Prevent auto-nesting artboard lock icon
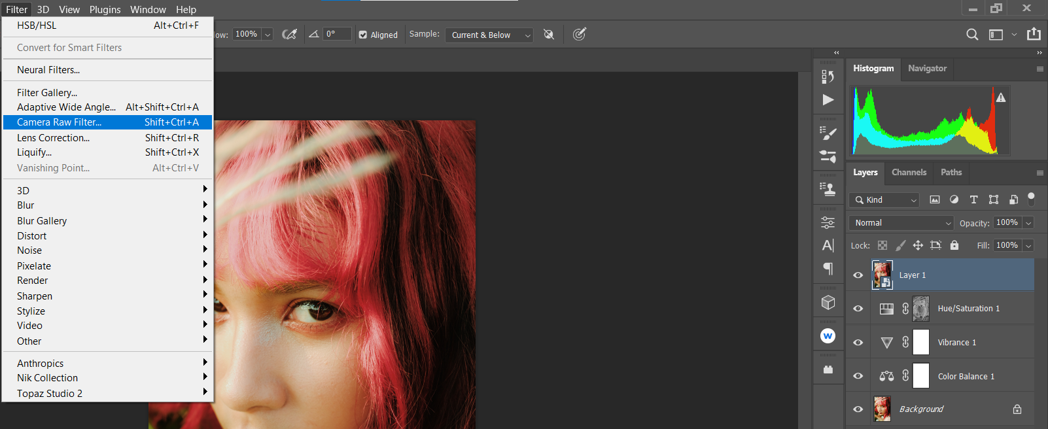This screenshot has width=1048, height=429. (x=935, y=245)
